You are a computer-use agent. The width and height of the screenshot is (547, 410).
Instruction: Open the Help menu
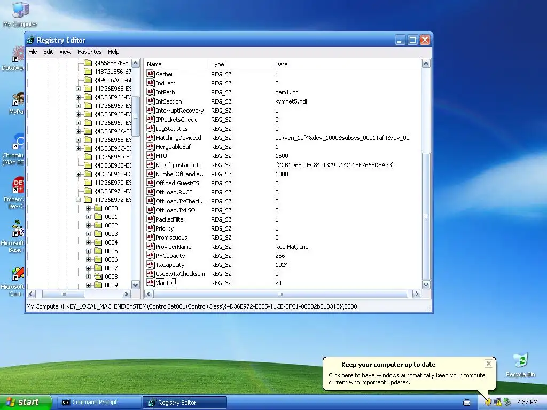pos(113,52)
